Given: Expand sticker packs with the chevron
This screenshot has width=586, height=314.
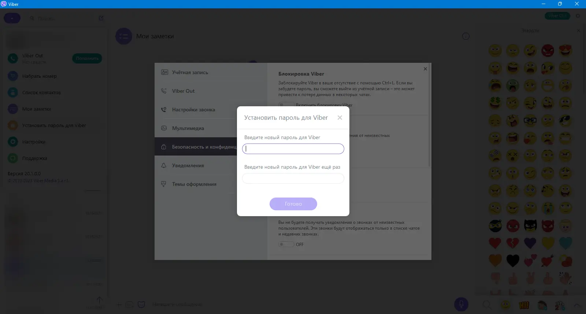Looking at the screenshot, I should [576, 305].
